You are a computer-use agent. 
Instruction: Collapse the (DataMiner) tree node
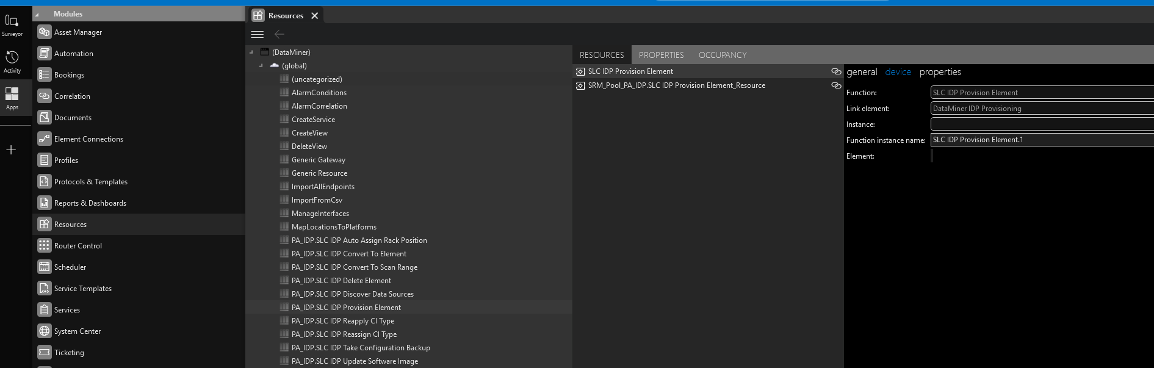coord(251,52)
